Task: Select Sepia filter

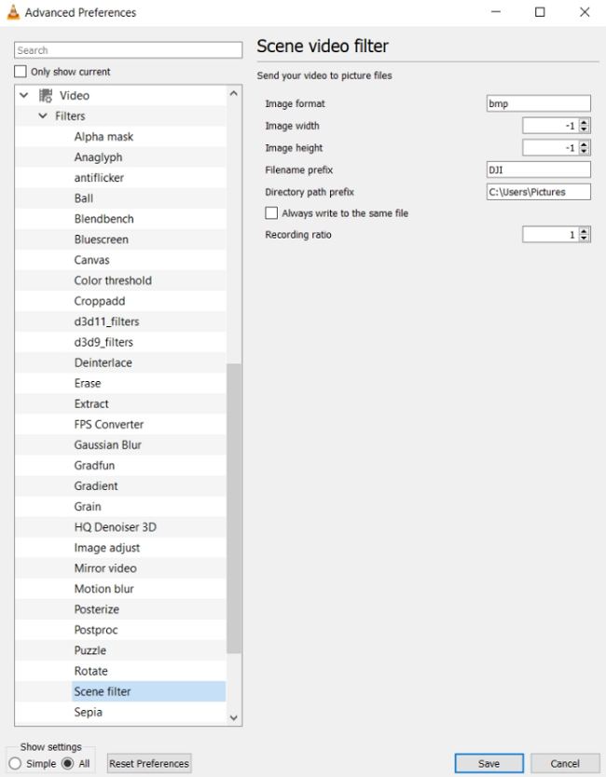Action: click(x=89, y=713)
